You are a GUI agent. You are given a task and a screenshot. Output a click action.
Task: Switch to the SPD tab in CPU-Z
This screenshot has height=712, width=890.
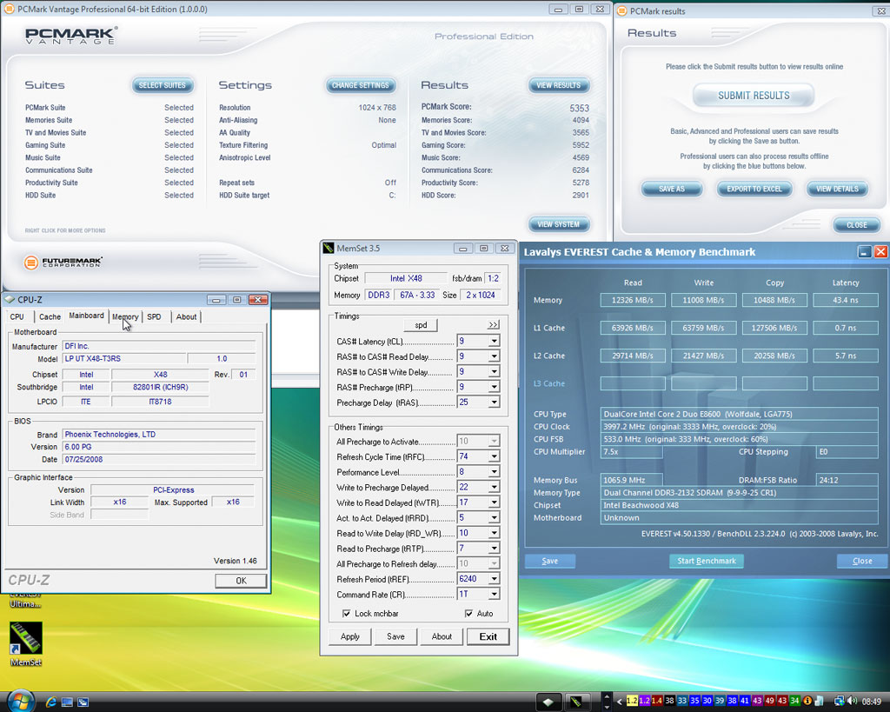(x=154, y=316)
